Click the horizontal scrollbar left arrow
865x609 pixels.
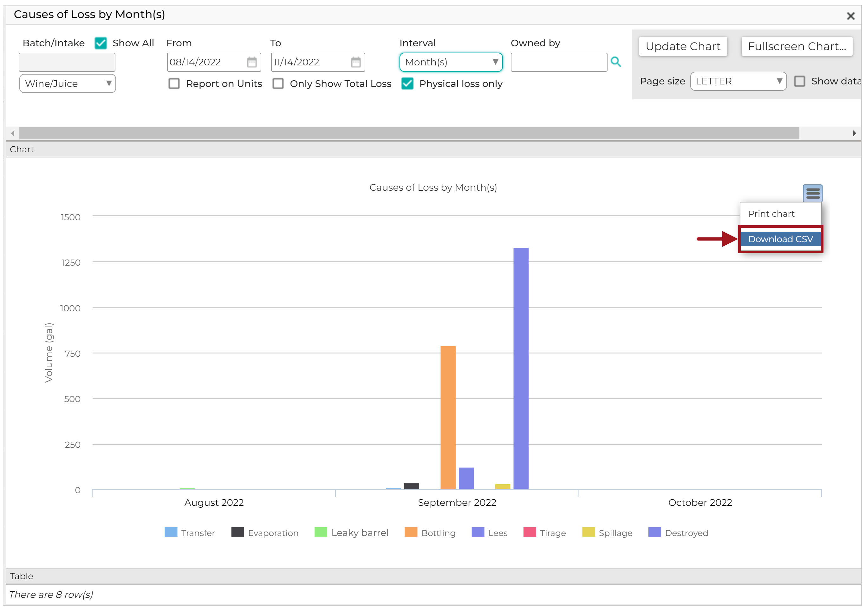coord(13,133)
